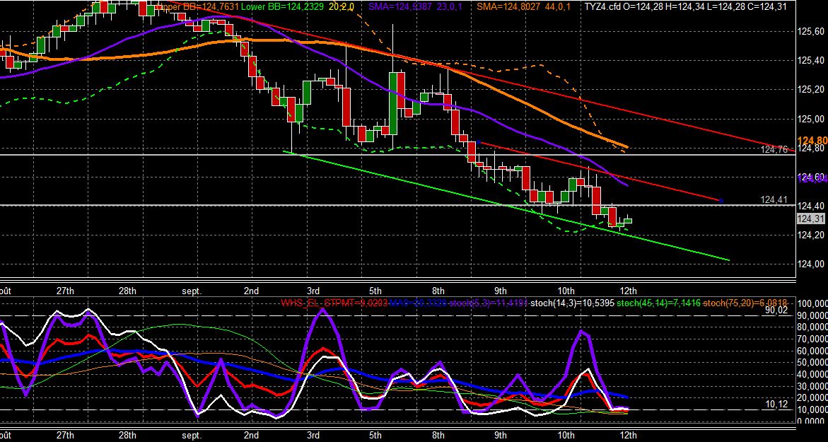The height and width of the screenshot is (442, 828).
Task: Click the blue endpoint dot of red trendline
Action: [721, 201]
